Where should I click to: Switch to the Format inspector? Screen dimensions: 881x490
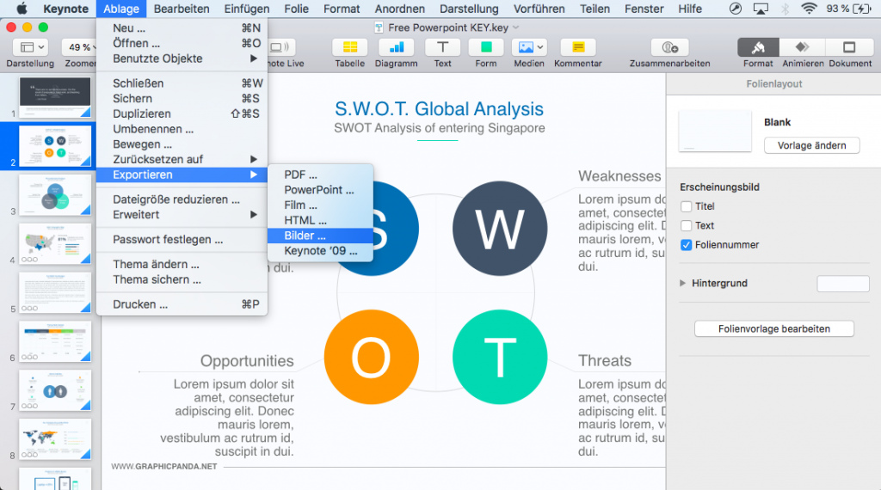point(758,47)
